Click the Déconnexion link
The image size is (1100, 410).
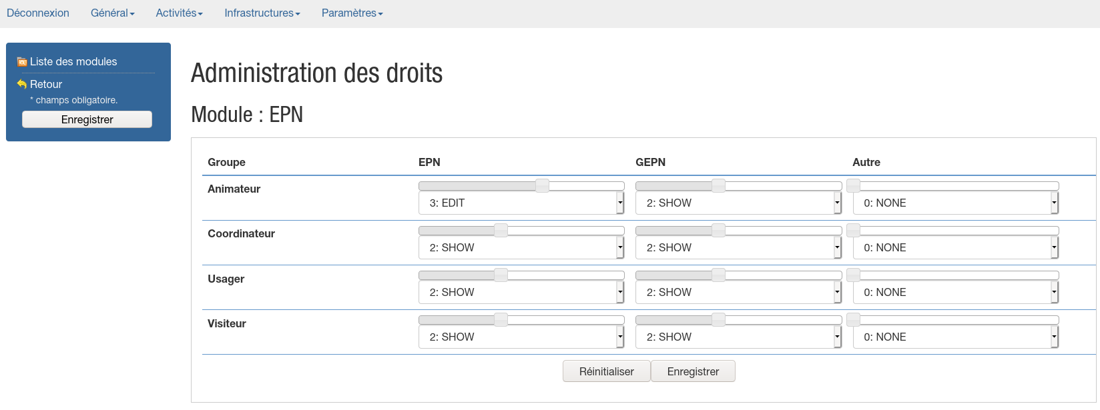(x=38, y=13)
